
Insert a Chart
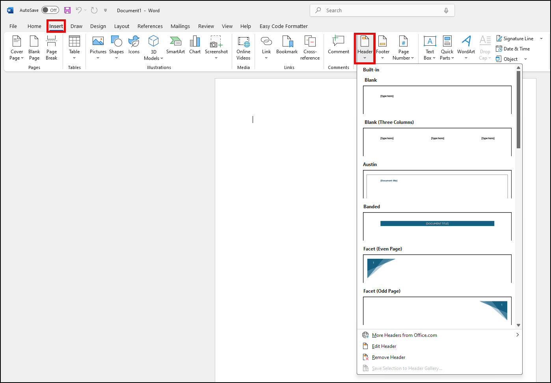[195, 45]
